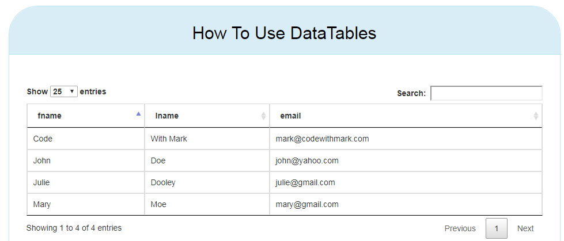
Task: Select page 1 in pagination
Action: (496, 228)
